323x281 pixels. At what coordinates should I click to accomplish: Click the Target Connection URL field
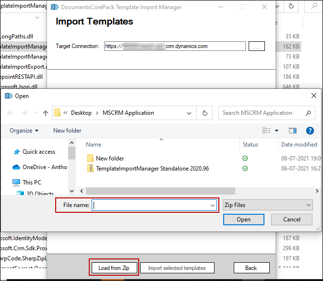[x=175, y=46]
